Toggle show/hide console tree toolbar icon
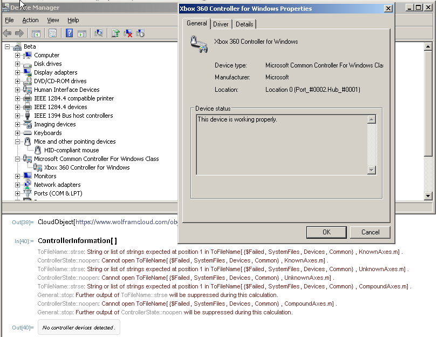The width and height of the screenshot is (438, 337). pyautogui.click(x=36, y=33)
